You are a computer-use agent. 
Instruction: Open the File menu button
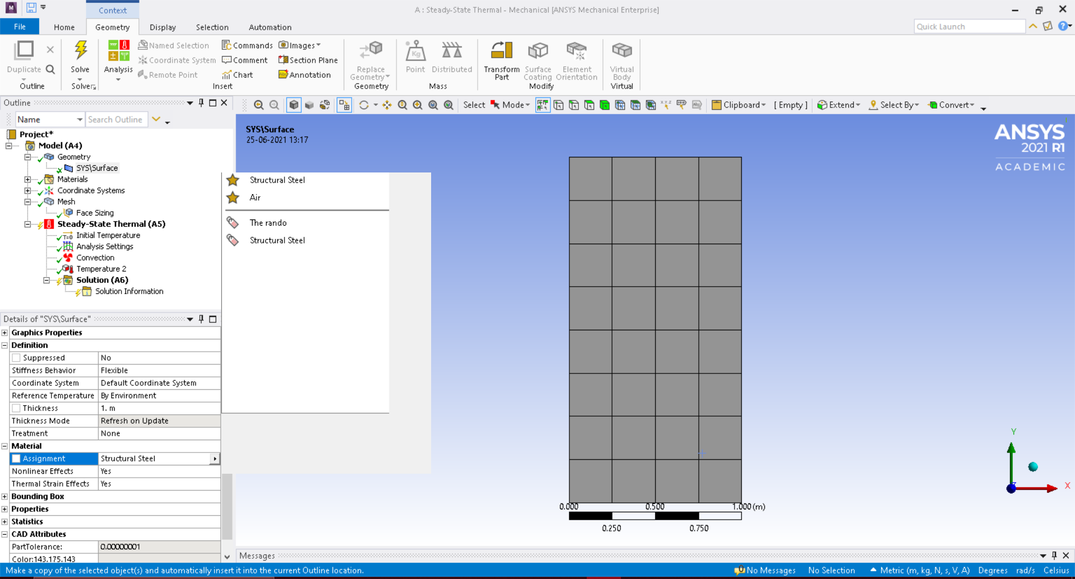pyautogui.click(x=20, y=27)
